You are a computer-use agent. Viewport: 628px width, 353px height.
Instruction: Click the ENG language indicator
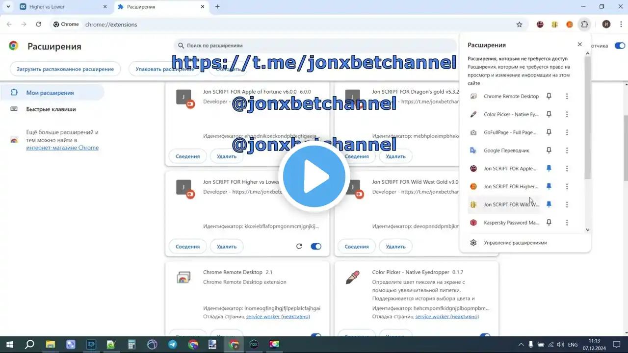pos(573,345)
